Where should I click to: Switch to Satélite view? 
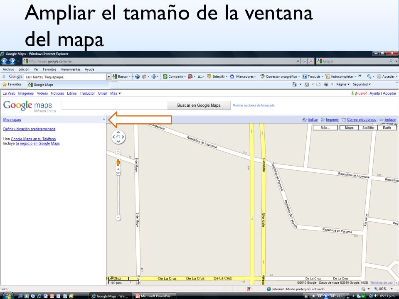point(368,127)
